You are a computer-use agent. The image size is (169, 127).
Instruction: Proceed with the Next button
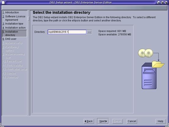[x=103, y=121]
